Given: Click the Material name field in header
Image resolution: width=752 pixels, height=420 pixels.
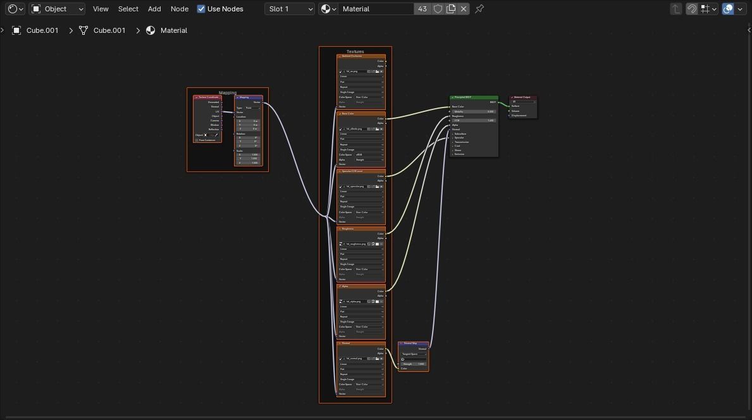Looking at the screenshot, I should (376, 9).
